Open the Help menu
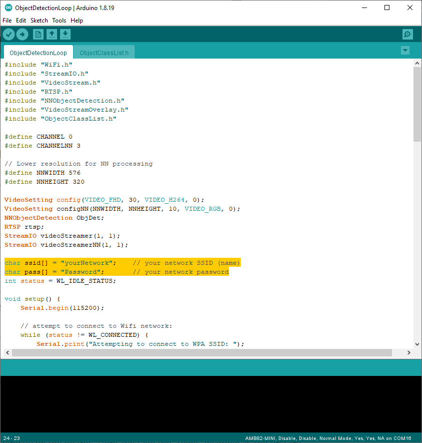The height and width of the screenshot is (443, 422). pos(77,21)
